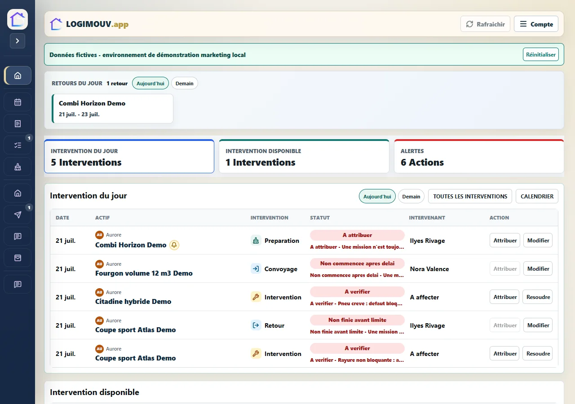Select Aujourd'hui in Intervention du jour
Viewport: 575px width, 404px height.
tap(377, 196)
